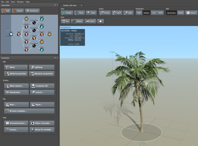The width and height of the screenshot is (198, 146).
Task: Click the Wind button in Scene toolbar
Action: (x=117, y=13)
